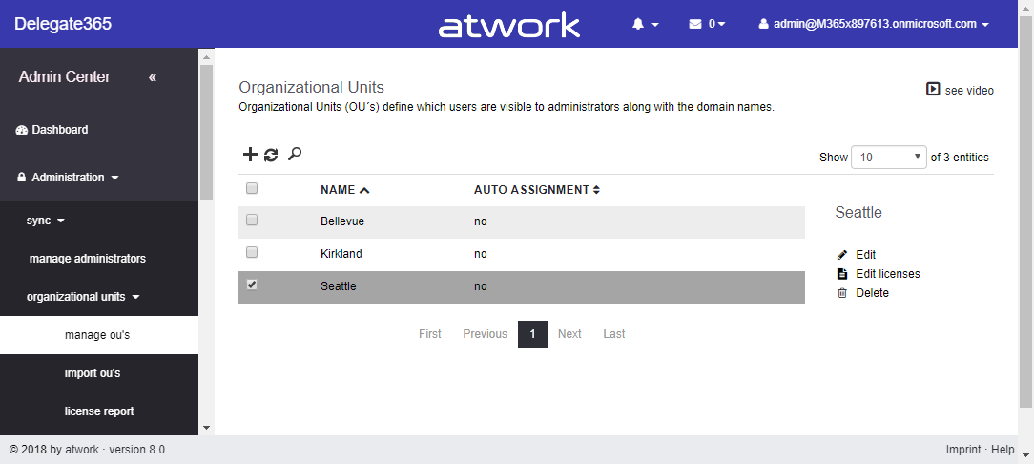Screen dimensions: 1034x464
Task: Open the mail envelope icon in header
Action: click(x=695, y=24)
